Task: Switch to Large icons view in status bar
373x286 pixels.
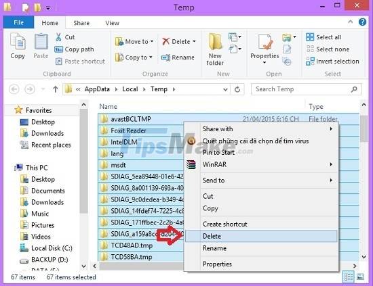Action: [x=360, y=277]
